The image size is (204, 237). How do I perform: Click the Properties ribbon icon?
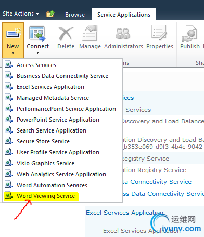tap(159, 32)
